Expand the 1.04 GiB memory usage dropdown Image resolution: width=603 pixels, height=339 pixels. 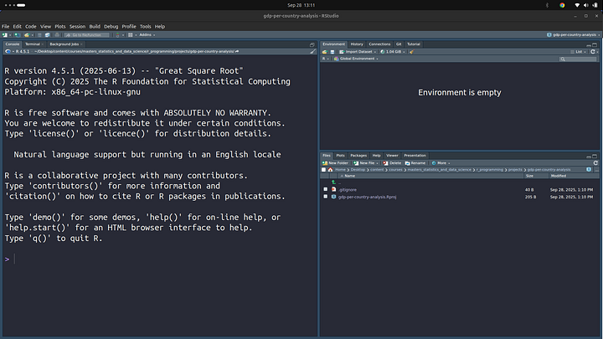[x=393, y=52]
